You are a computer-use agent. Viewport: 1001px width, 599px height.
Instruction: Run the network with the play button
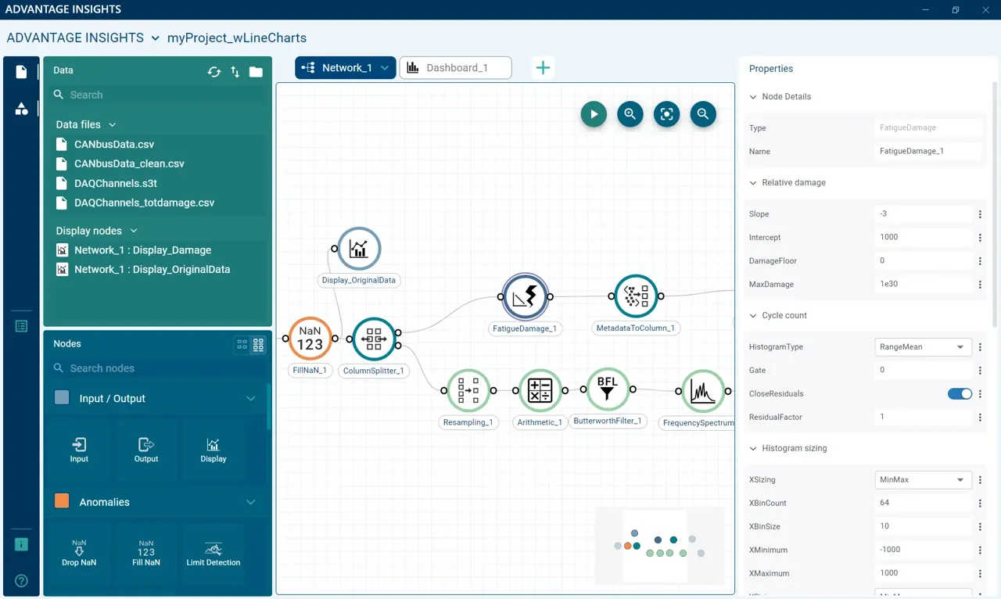(x=594, y=114)
